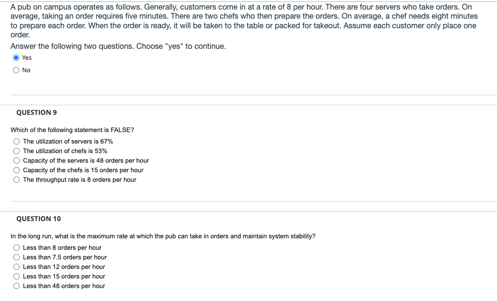Choose Less than 7.5 orders per hour
Image resolution: width=497 pixels, height=301 pixels.
16,257
